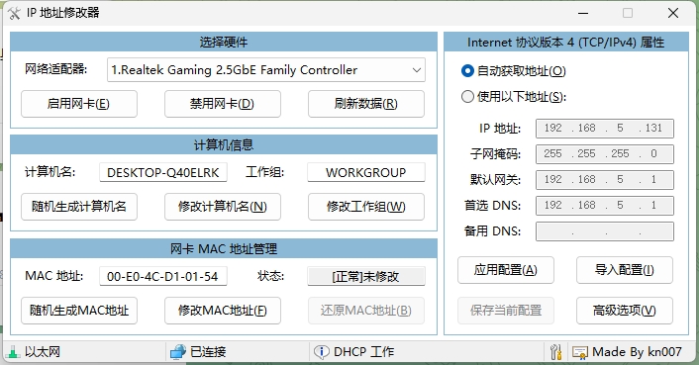
Task: Click 应用配置(A) button
Action: (506, 270)
